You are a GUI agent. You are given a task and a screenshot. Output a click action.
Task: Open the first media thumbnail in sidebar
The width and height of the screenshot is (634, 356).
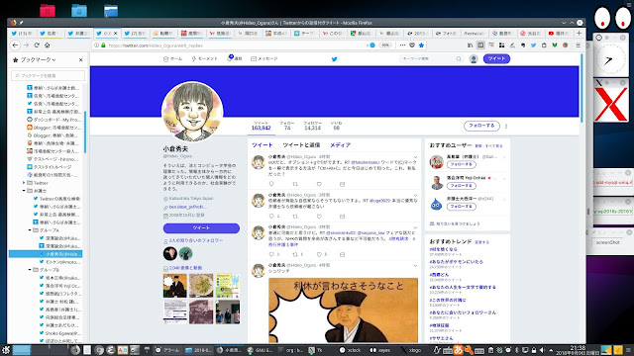[175, 286]
